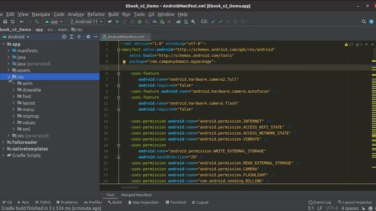The image size is (376, 211).
Task: Click the Sync/reload from disk icon
Action: pos(12,22)
